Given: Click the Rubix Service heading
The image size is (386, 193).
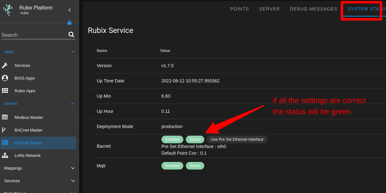Looking at the screenshot, I should (x=110, y=30).
